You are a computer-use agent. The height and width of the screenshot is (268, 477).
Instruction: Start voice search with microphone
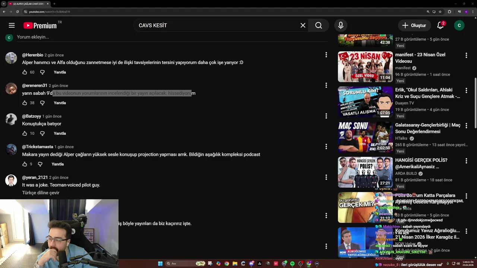(341, 25)
